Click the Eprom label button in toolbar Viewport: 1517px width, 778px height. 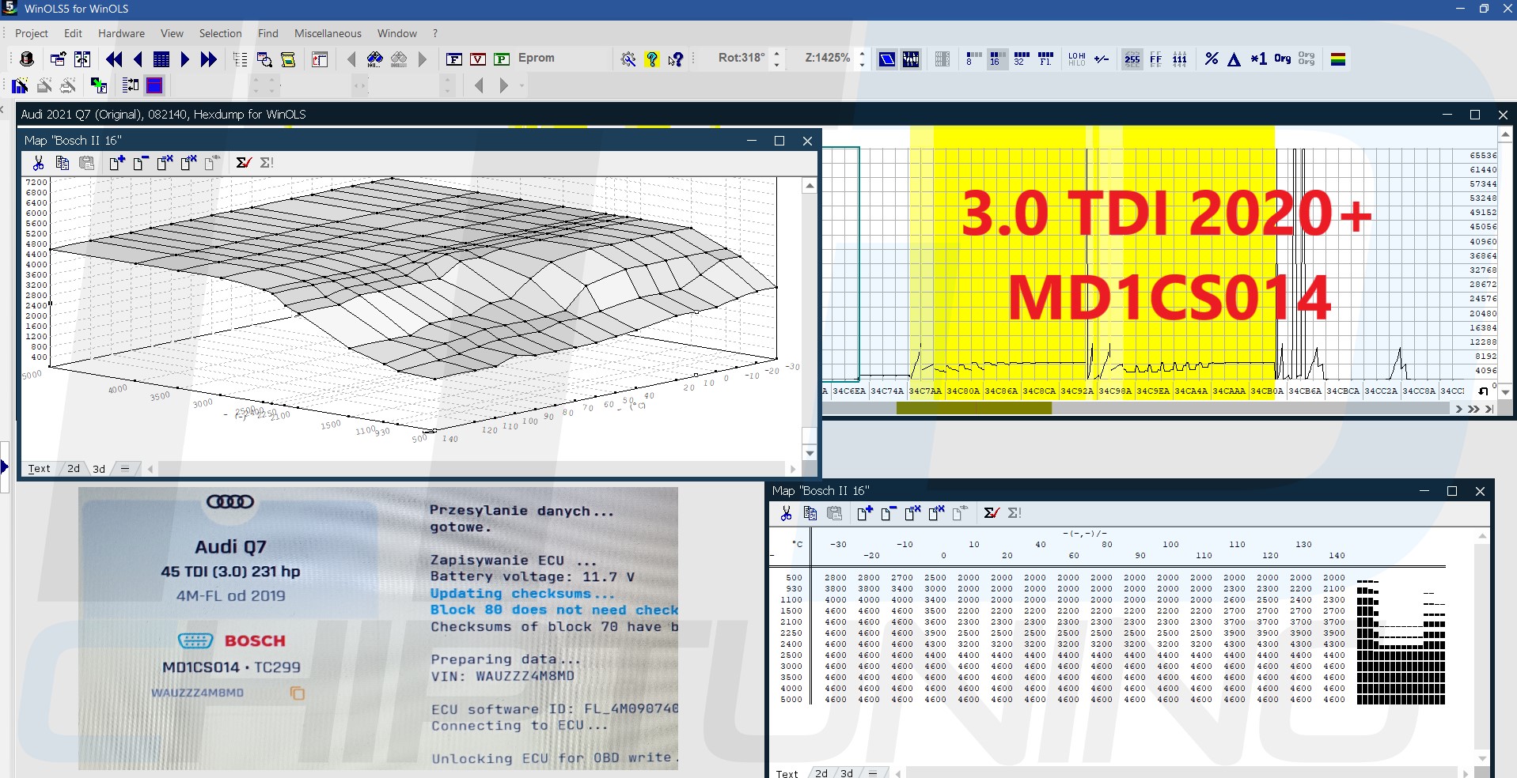(536, 58)
